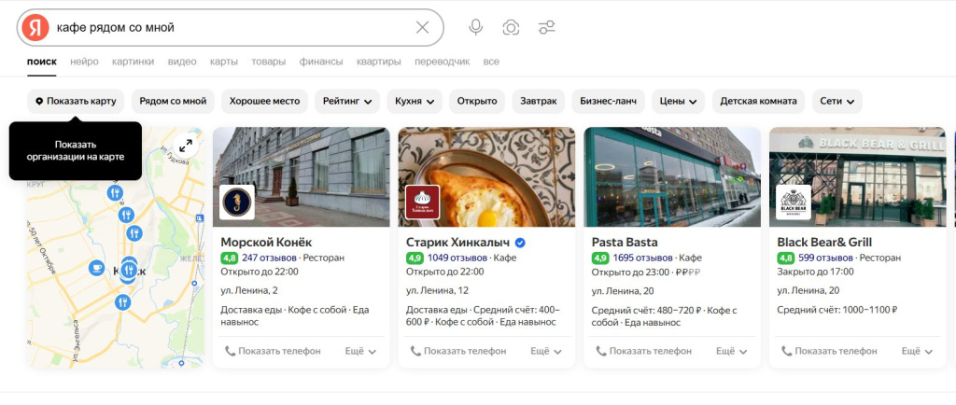Open the Рейтинг dropdown filter
Screen dimensions: 956x405
[347, 101]
